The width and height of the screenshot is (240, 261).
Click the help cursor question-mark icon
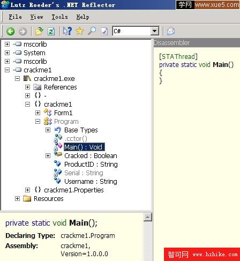[67, 31]
